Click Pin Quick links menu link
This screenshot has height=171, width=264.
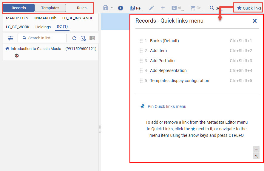pos(167,106)
